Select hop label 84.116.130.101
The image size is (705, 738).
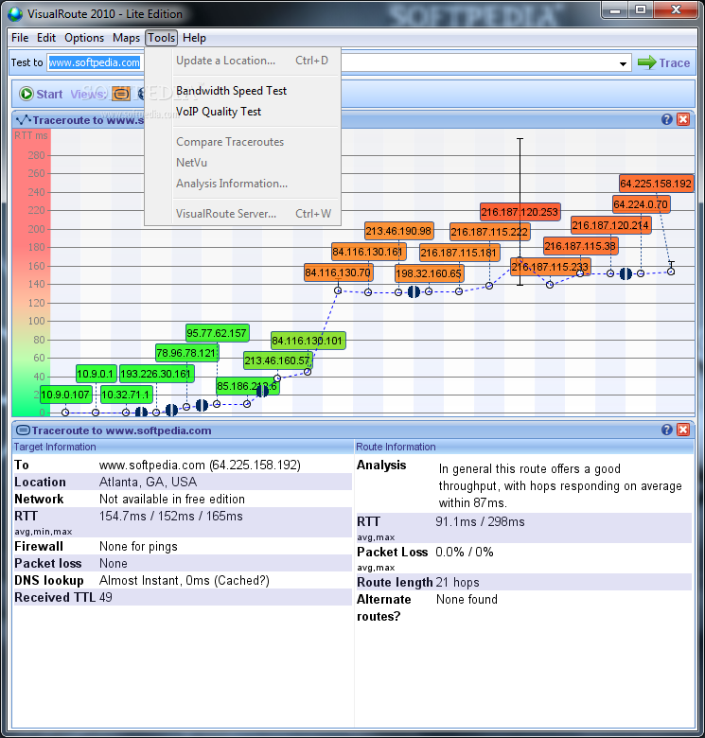[x=308, y=341]
